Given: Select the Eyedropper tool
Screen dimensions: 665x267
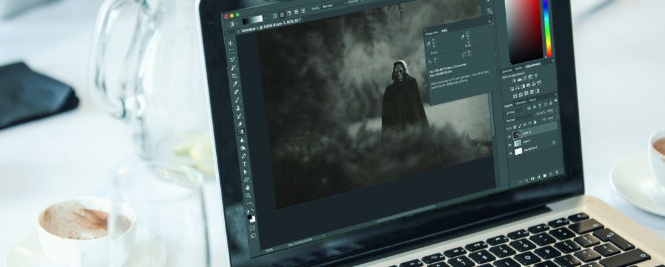Looking at the screenshot, I should [235, 84].
